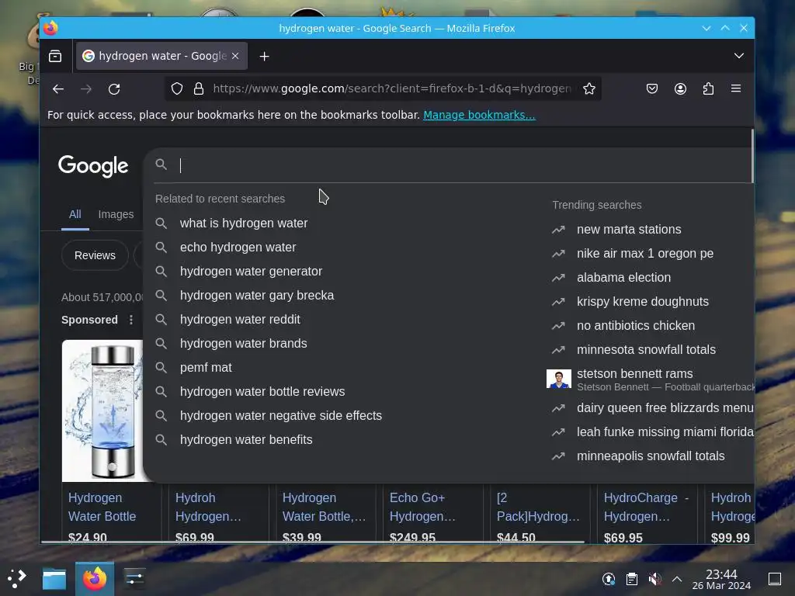Open a new tab with plus button
The image size is (795, 596).
(x=264, y=56)
